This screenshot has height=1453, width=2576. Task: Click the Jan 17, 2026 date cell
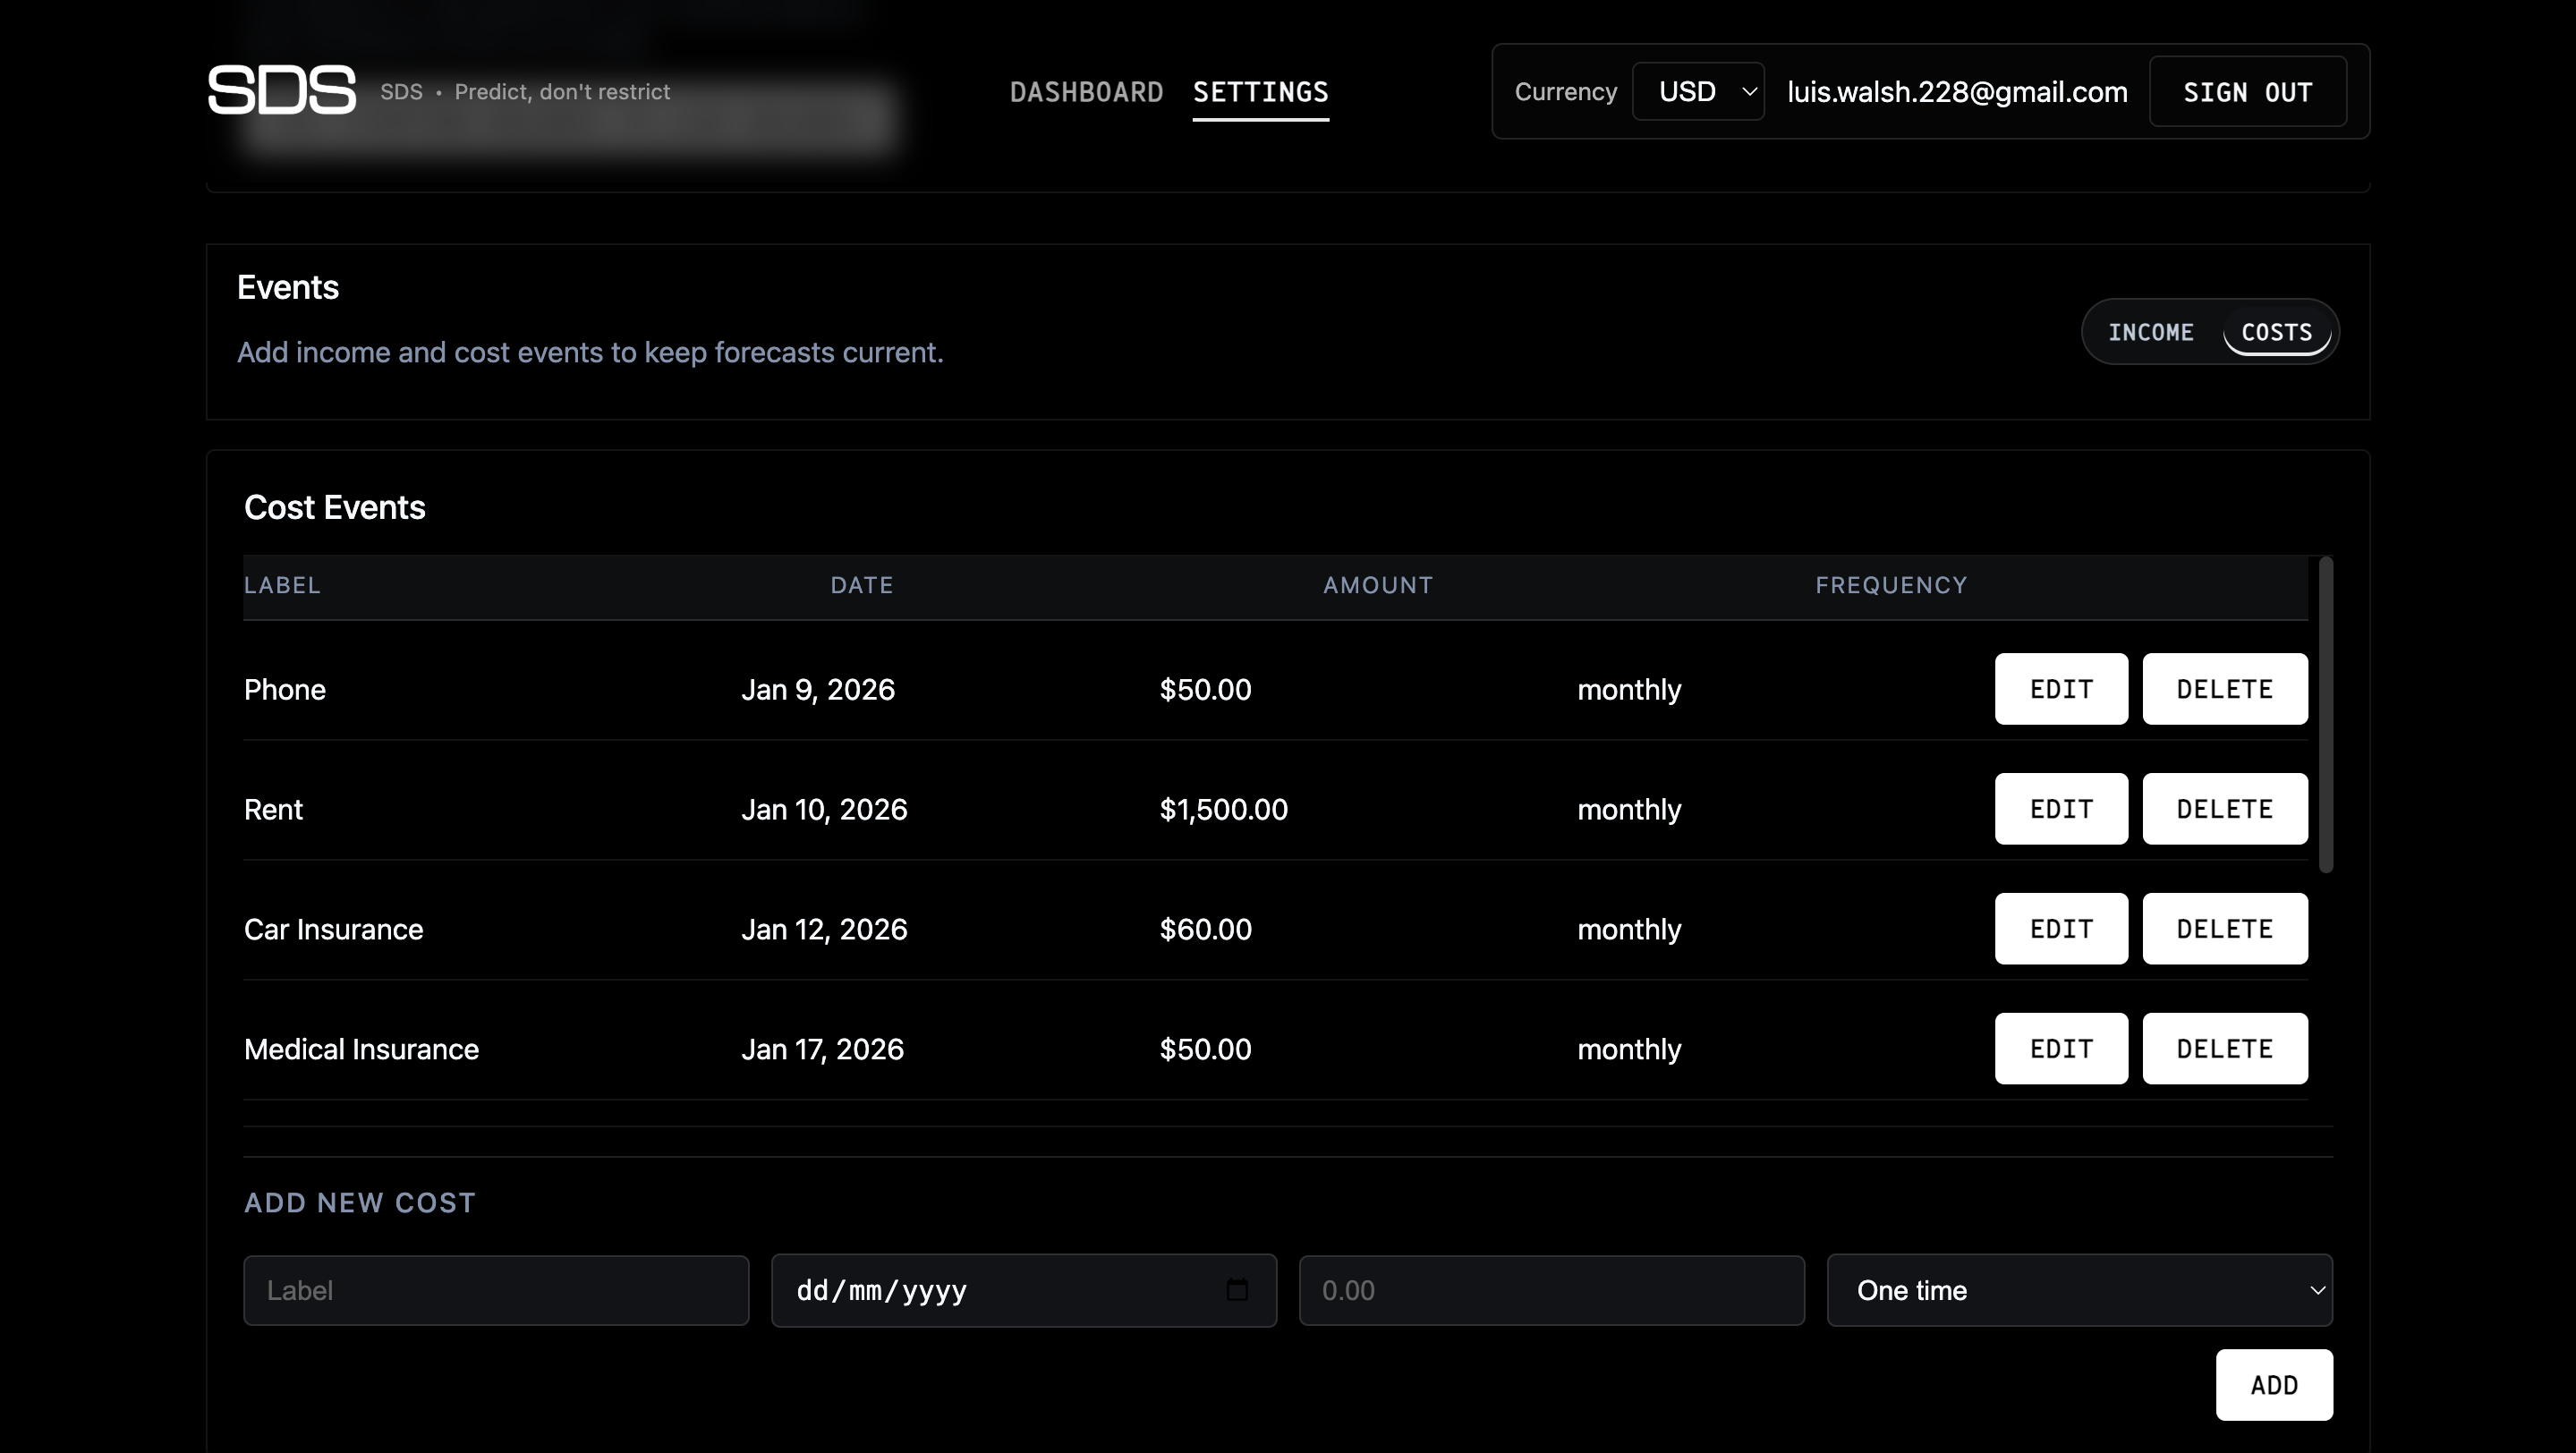822,1049
